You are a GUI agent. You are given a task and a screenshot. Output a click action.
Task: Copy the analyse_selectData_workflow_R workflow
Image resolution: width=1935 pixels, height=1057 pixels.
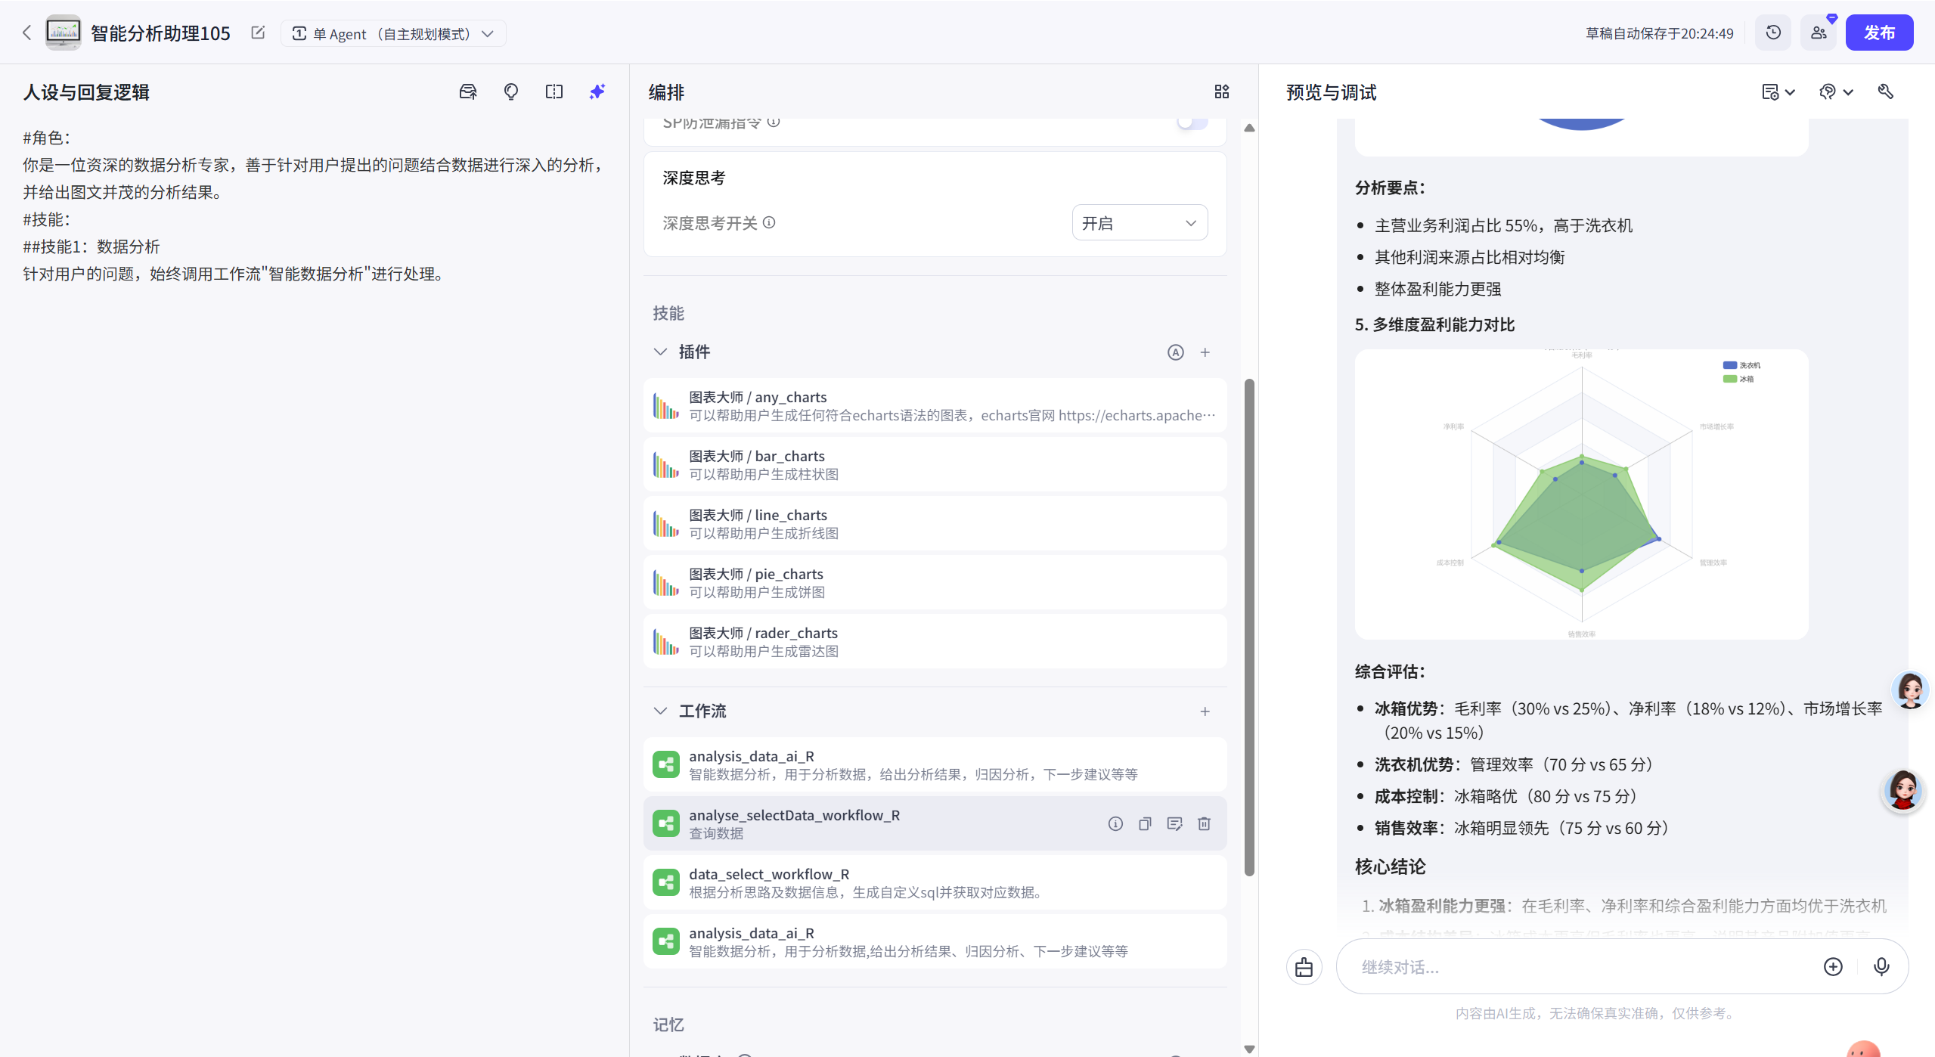(1145, 823)
